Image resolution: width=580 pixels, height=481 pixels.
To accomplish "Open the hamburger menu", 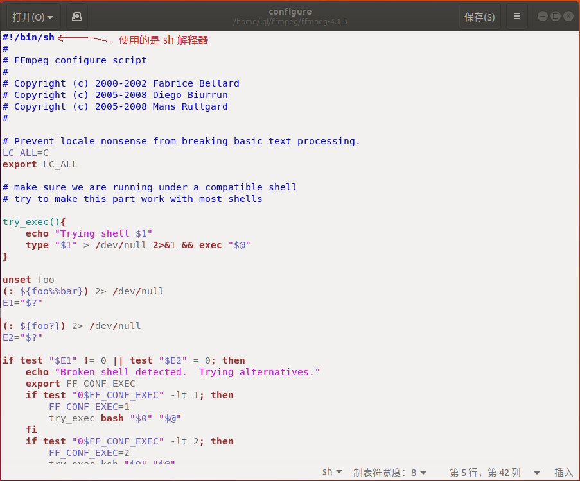I will click(517, 17).
